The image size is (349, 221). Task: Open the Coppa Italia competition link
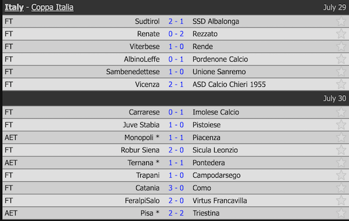52,8
